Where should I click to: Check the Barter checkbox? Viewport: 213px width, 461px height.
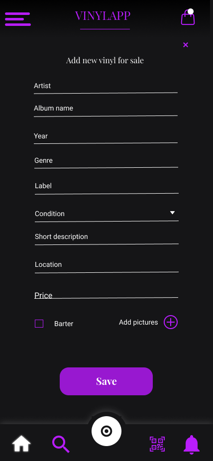39,324
